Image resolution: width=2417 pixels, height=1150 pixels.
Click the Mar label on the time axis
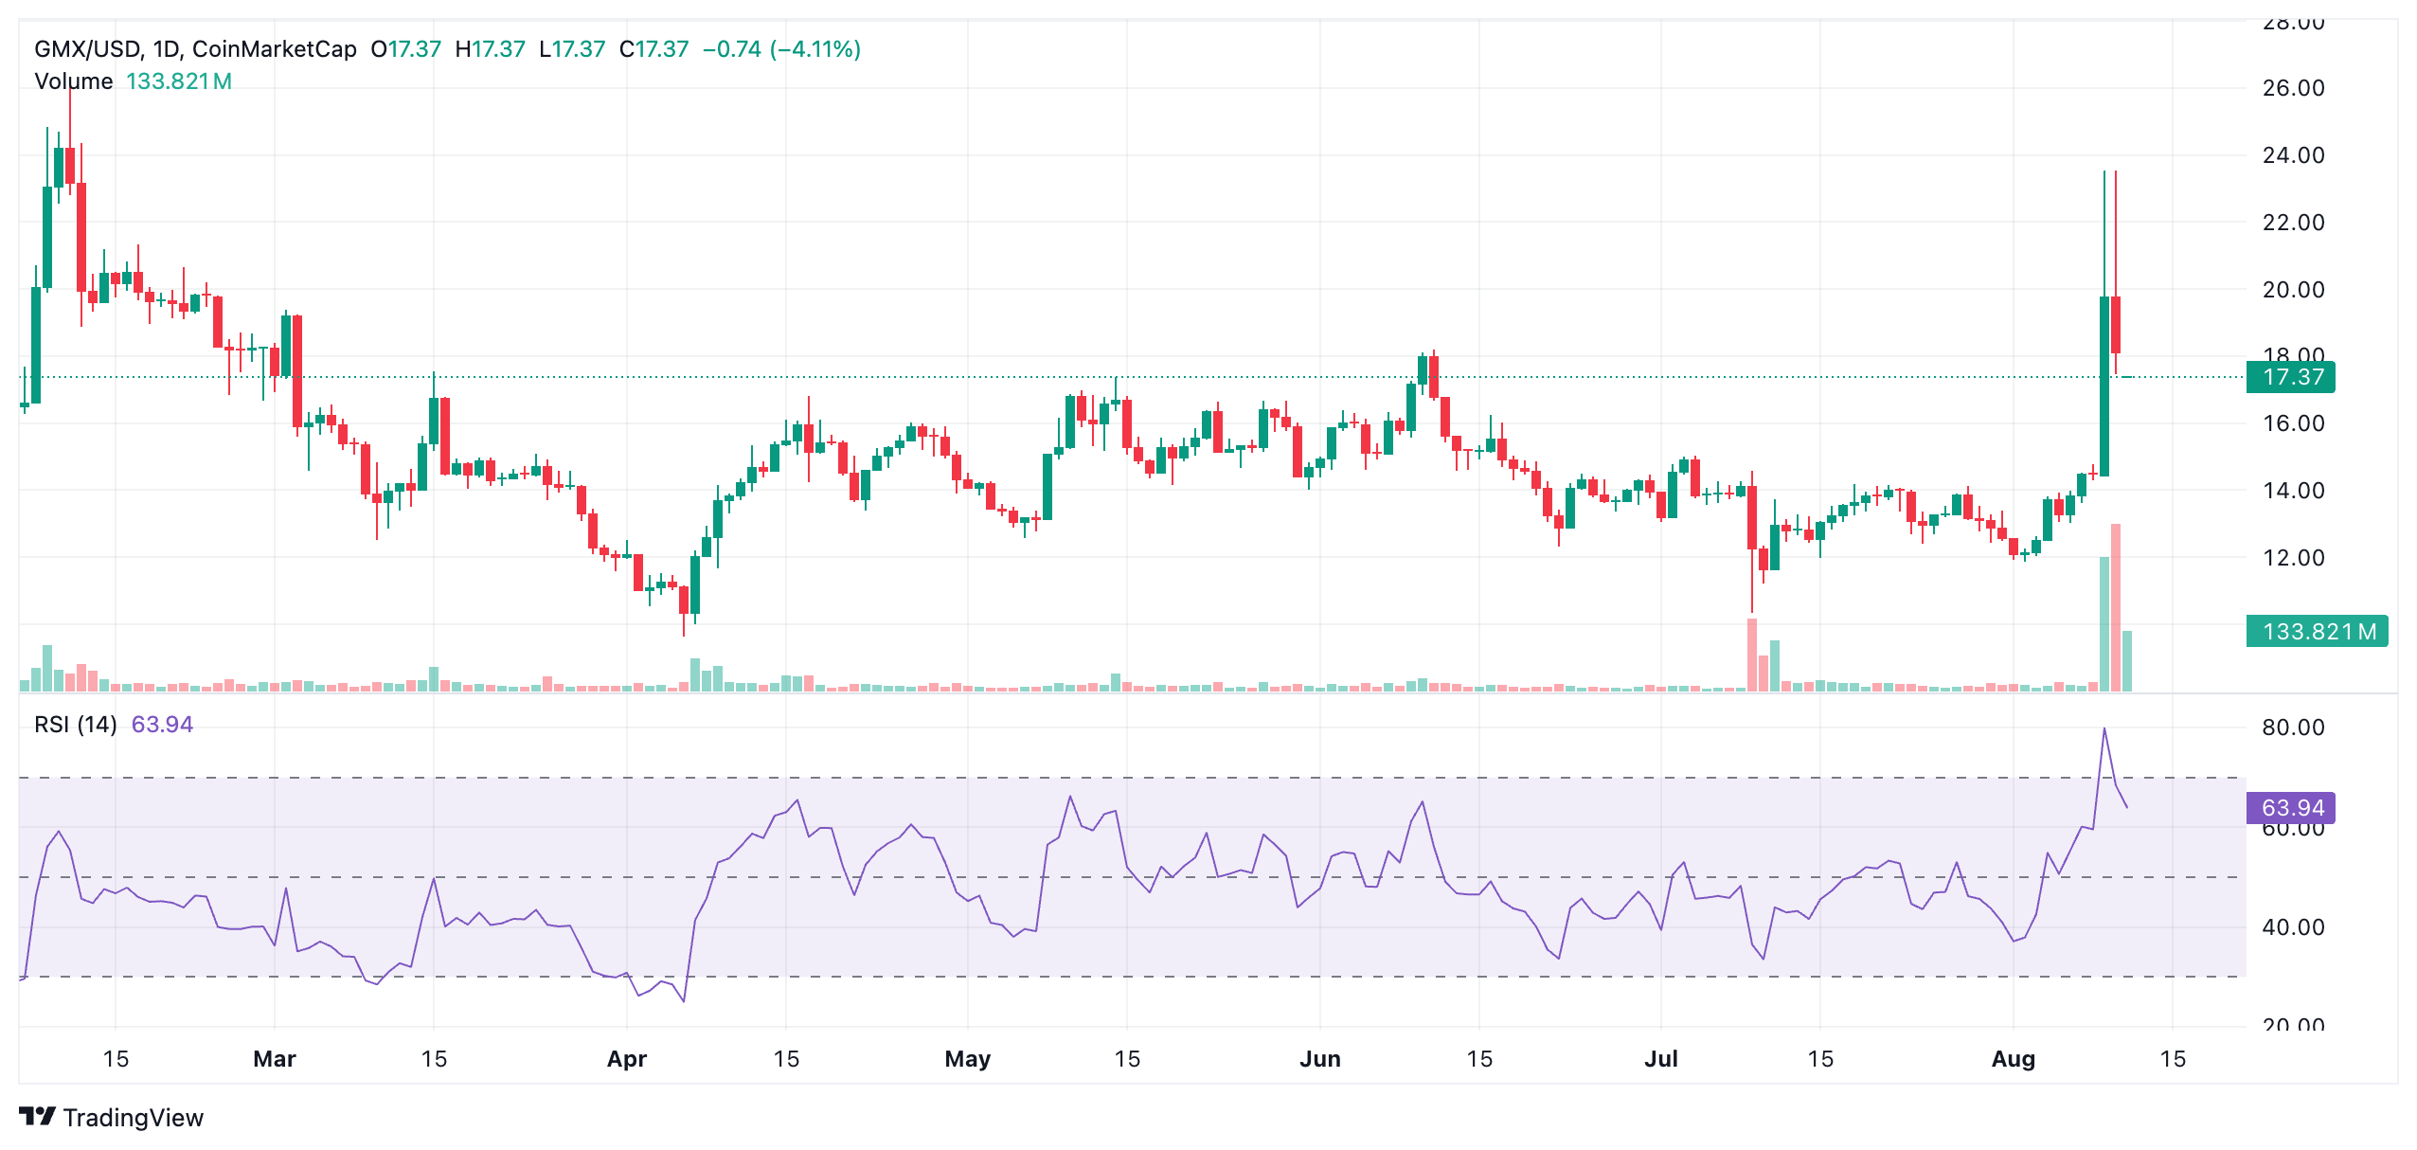(x=274, y=1059)
